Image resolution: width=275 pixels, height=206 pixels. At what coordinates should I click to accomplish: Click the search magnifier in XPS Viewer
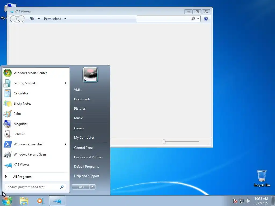[x=193, y=19]
